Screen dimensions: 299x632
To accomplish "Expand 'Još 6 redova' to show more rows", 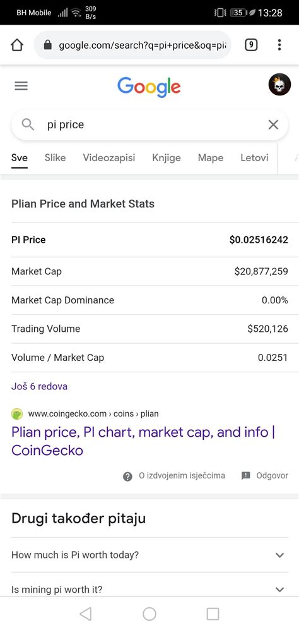I will click(40, 386).
